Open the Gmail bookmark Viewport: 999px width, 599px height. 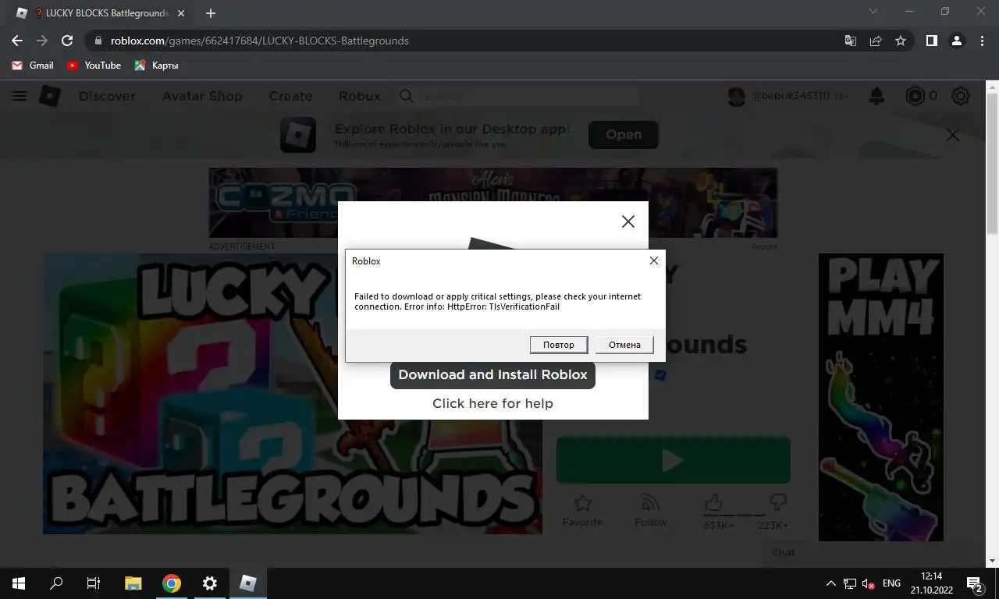33,66
